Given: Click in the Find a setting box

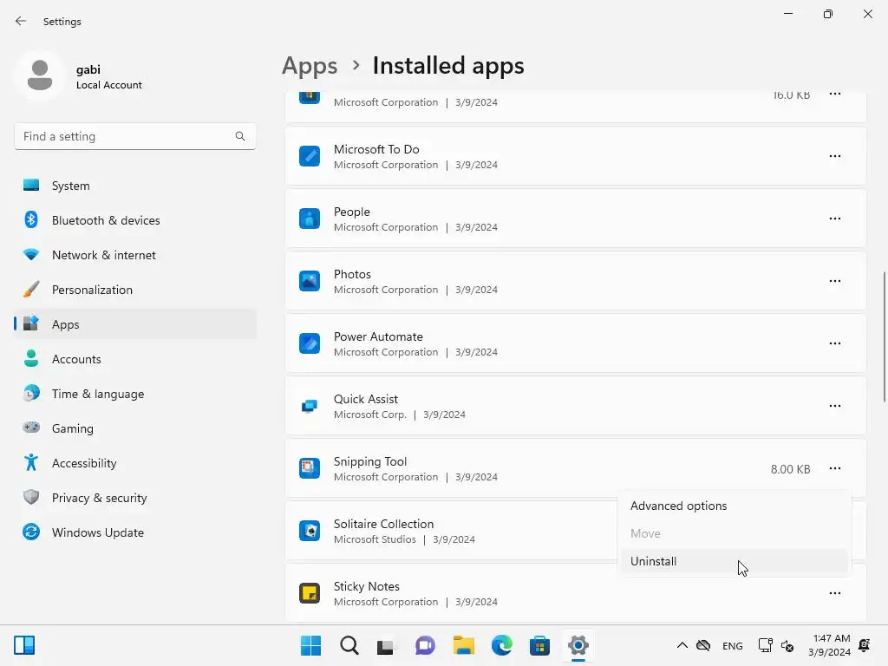Looking at the screenshot, I should pos(134,136).
